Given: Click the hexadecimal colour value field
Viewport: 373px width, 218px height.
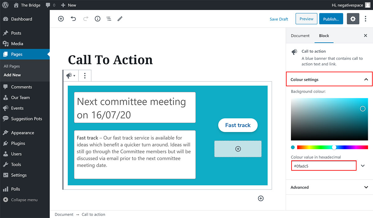Looking at the screenshot, I should tap(324, 166).
